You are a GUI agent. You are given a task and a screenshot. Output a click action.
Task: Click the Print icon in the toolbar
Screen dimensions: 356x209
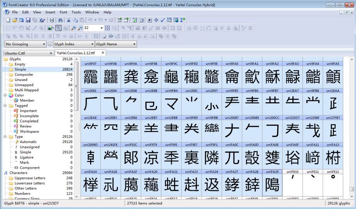(x=52, y=20)
